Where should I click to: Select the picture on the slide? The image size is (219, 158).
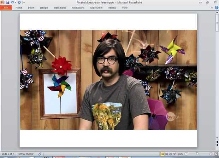108,80
